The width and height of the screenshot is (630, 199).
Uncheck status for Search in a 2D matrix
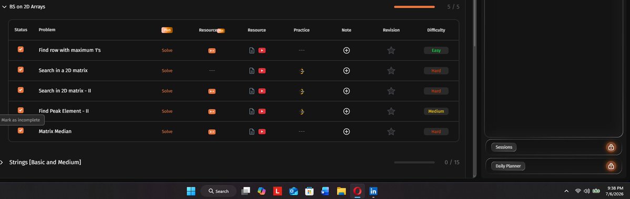[x=21, y=69]
